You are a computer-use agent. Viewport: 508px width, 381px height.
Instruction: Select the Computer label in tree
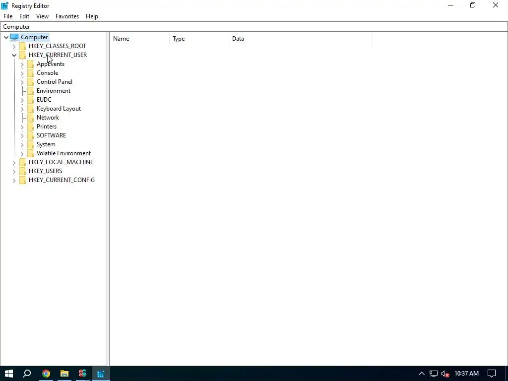point(34,37)
